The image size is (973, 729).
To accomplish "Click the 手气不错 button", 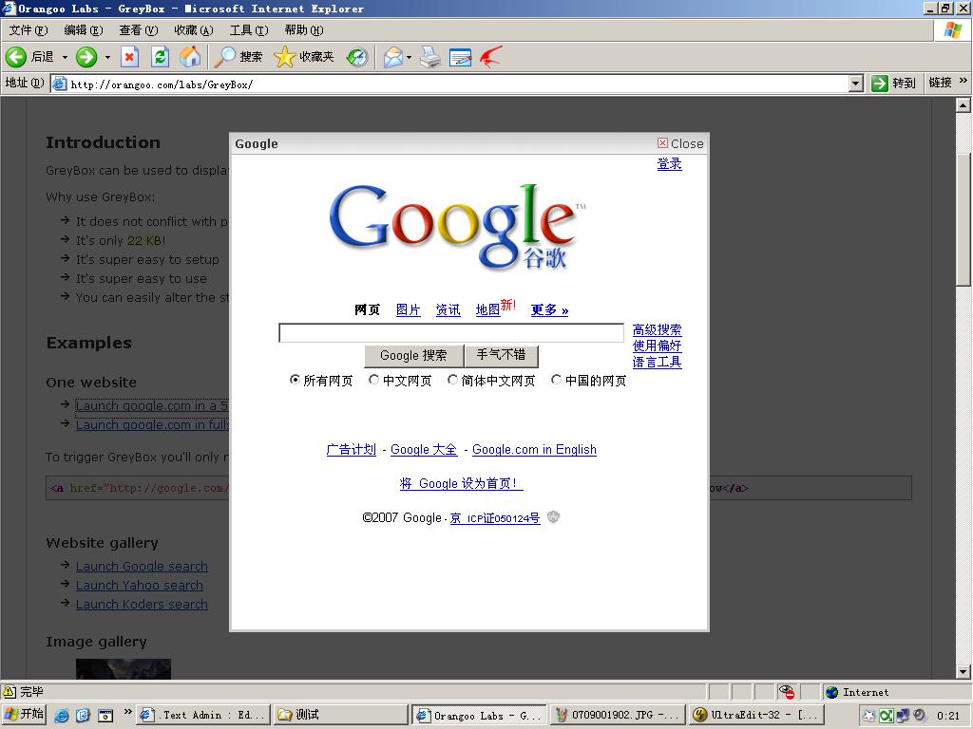I will pyautogui.click(x=502, y=356).
